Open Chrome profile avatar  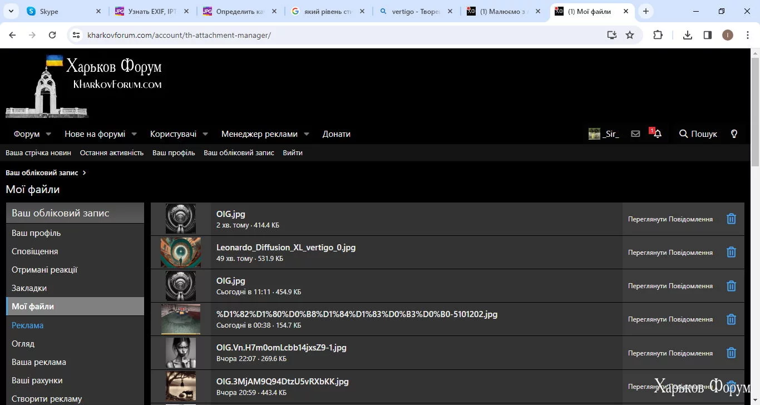point(728,35)
